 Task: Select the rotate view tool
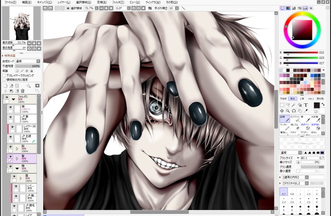(294, 111)
